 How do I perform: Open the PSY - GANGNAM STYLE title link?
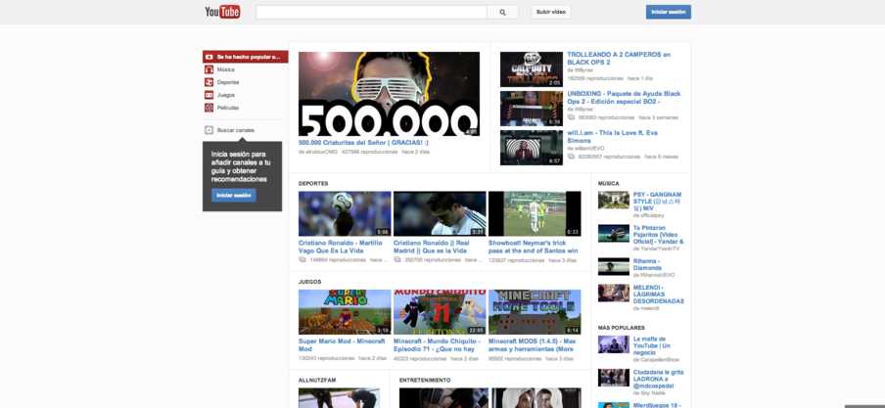coord(658,201)
